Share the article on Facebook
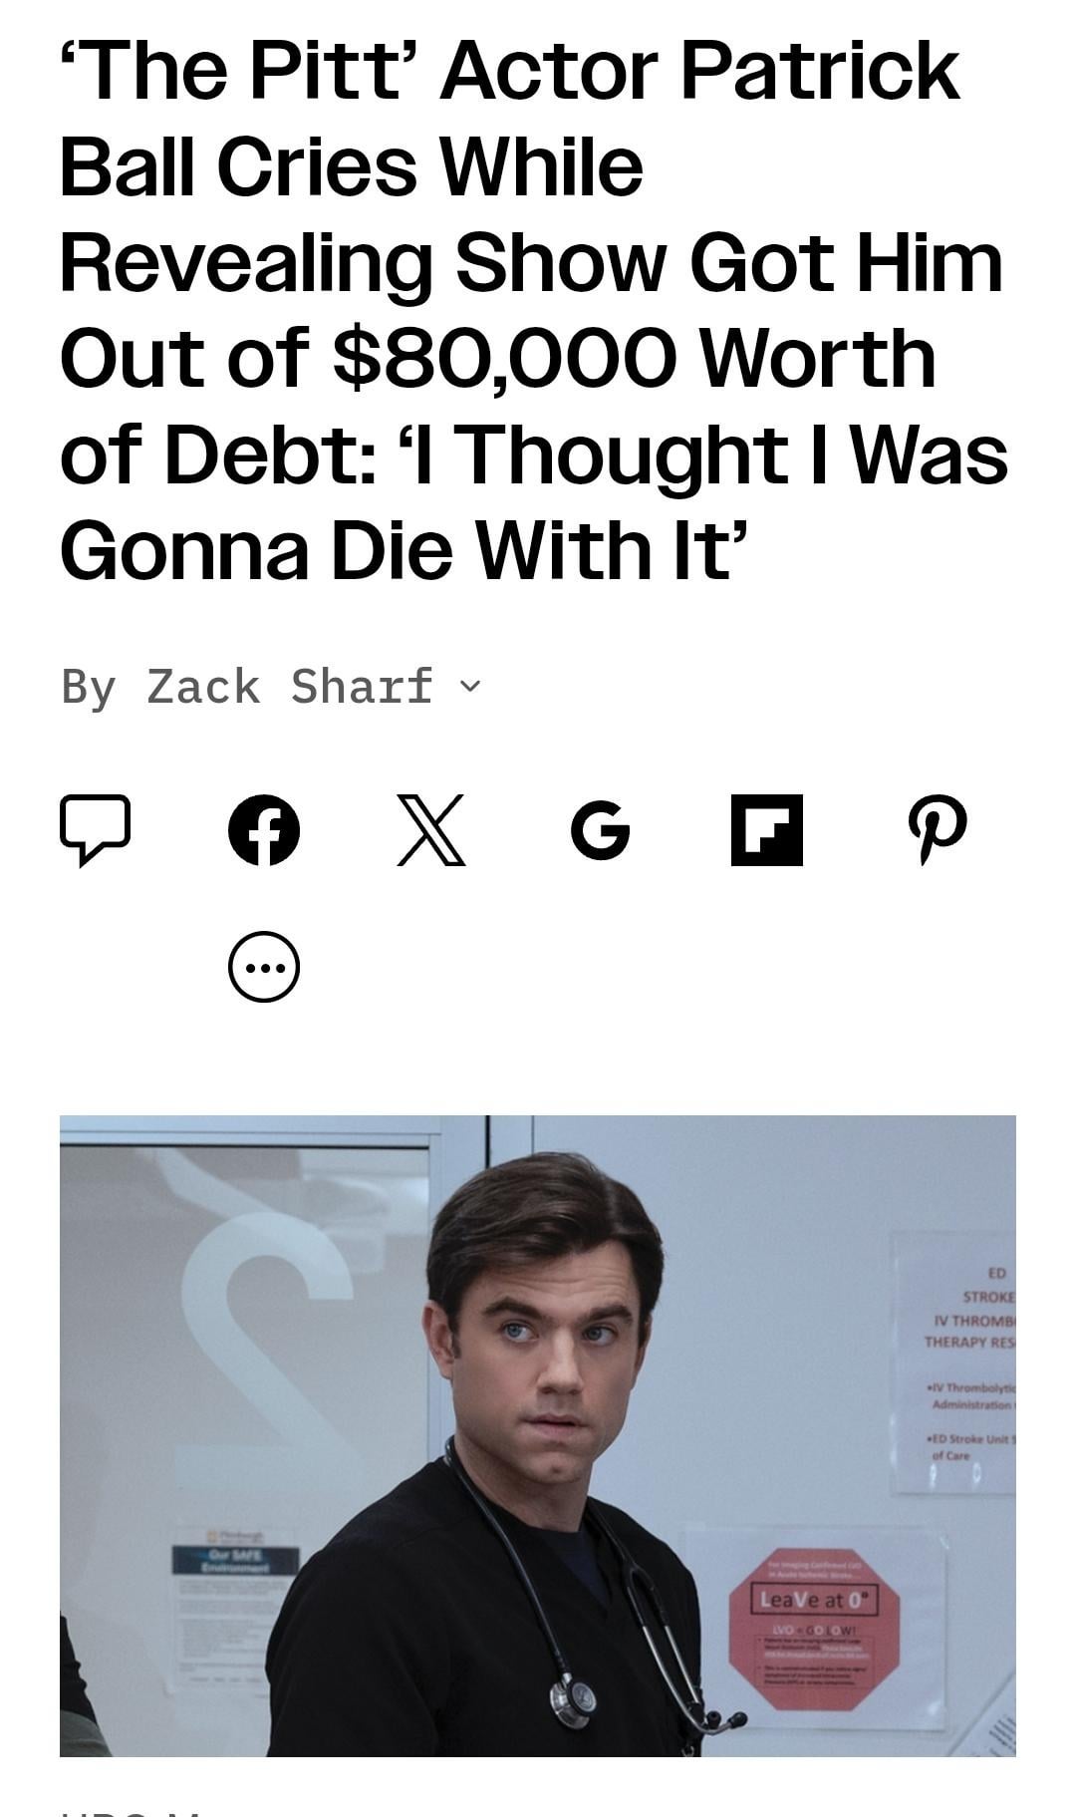The width and height of the screenshot is (1076, 1817). pyautogui.click(x=264, y=829)
